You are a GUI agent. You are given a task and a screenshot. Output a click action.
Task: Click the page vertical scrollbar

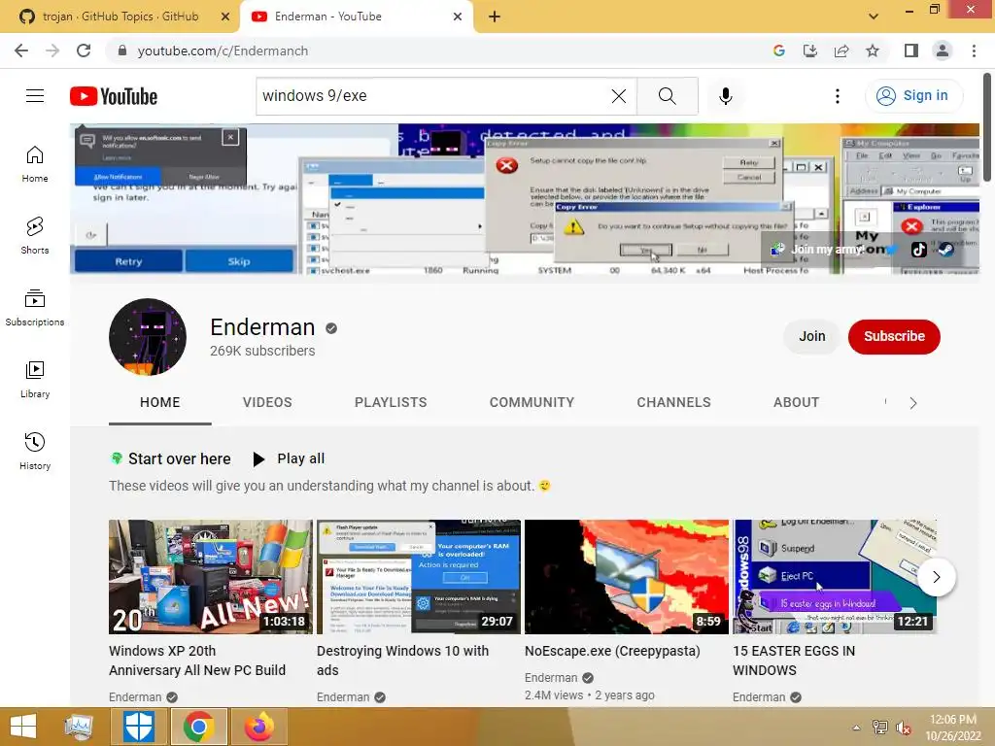pos(987,127)
